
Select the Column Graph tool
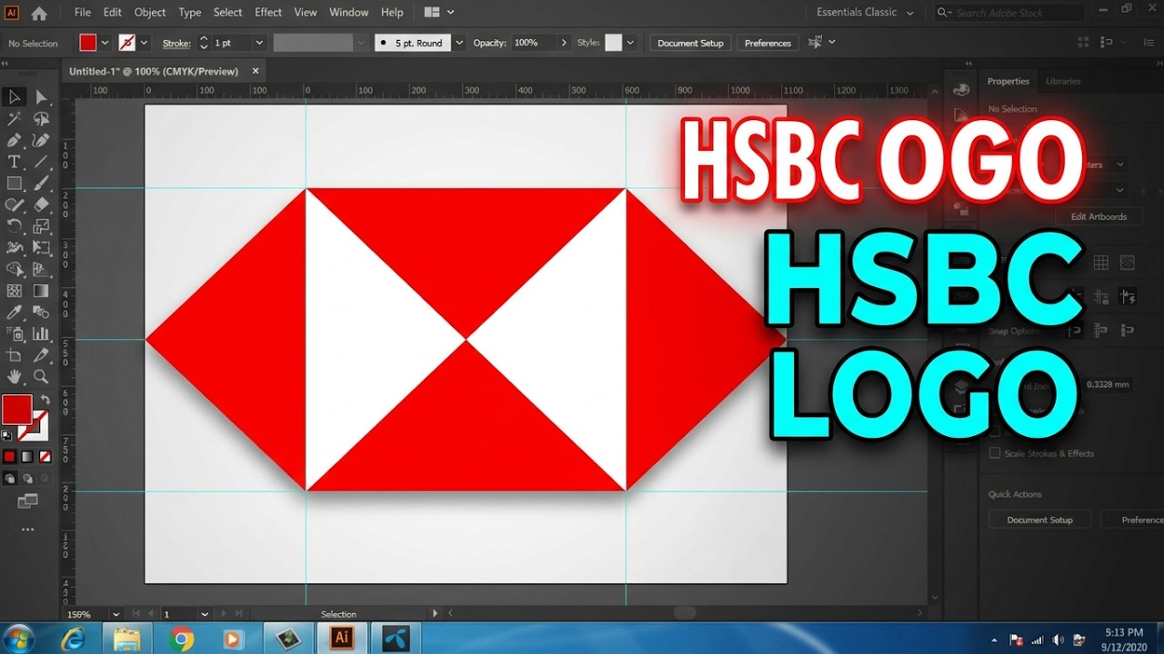(x=41, y=334)
